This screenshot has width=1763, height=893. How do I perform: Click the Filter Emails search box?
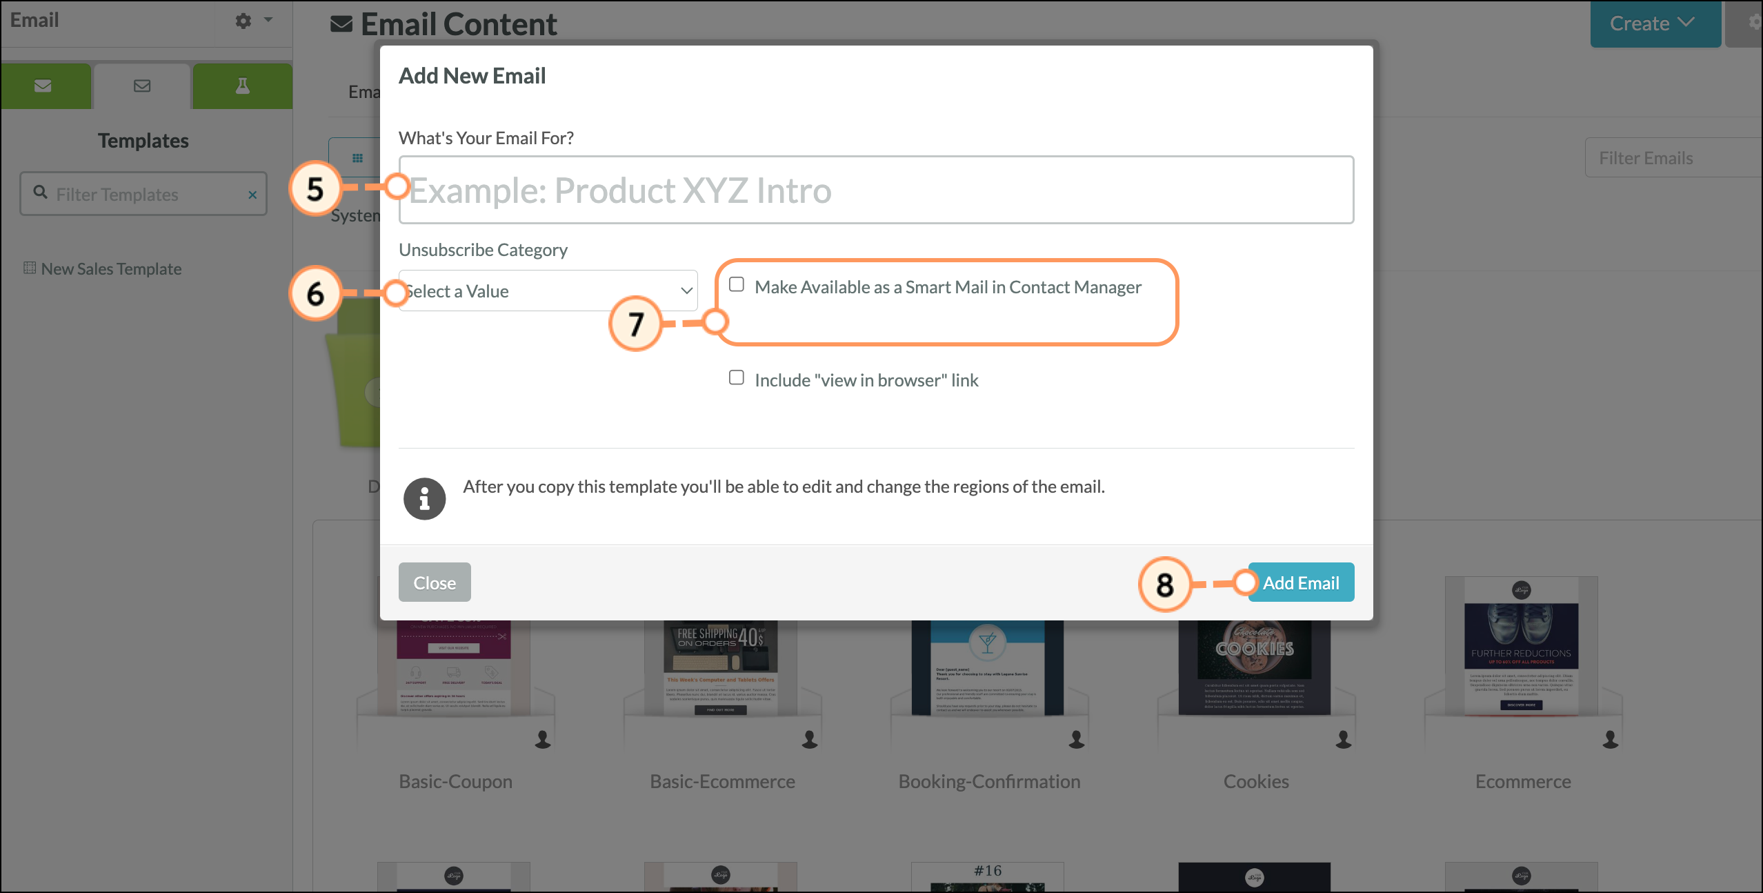(x=1673, y=158)
